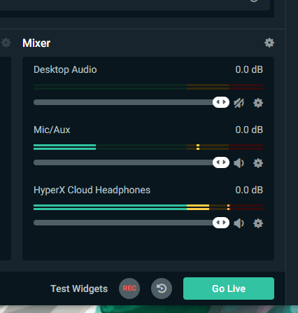Mute HyperX Cloud Headphones source
This screenshot has height=313, width=298.
click(x=239, y=223)
